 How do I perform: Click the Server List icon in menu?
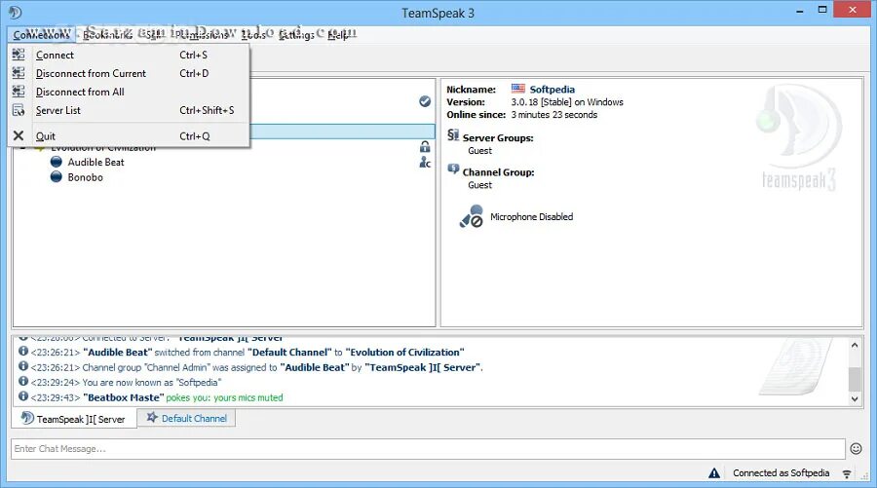coord(19,110)
